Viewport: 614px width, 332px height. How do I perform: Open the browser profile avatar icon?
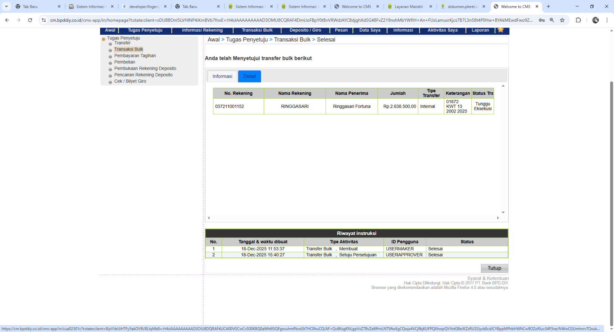(595, 20)
